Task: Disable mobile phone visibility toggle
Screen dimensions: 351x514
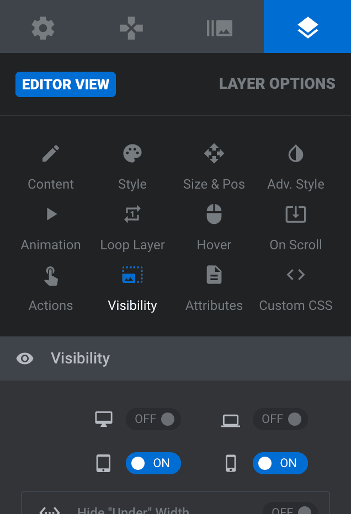Action: (x=280, y=463)
